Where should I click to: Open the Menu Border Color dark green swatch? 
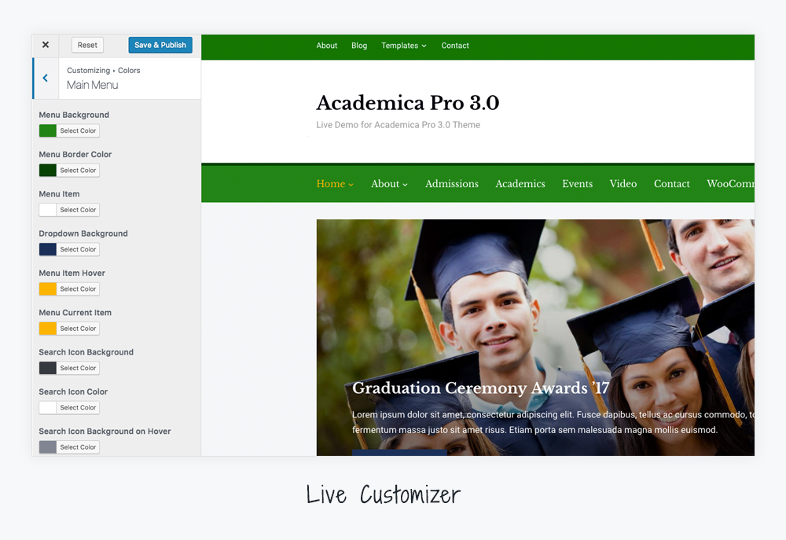[48, 171]
